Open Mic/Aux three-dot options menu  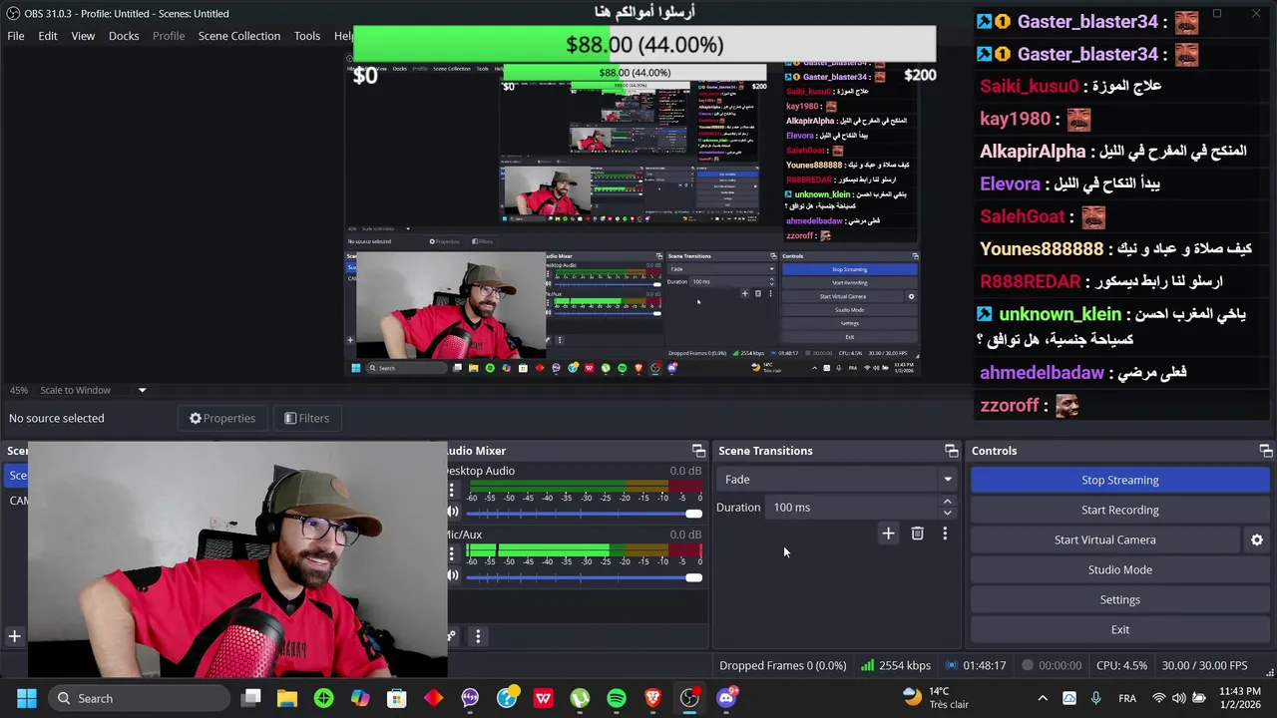451,553
